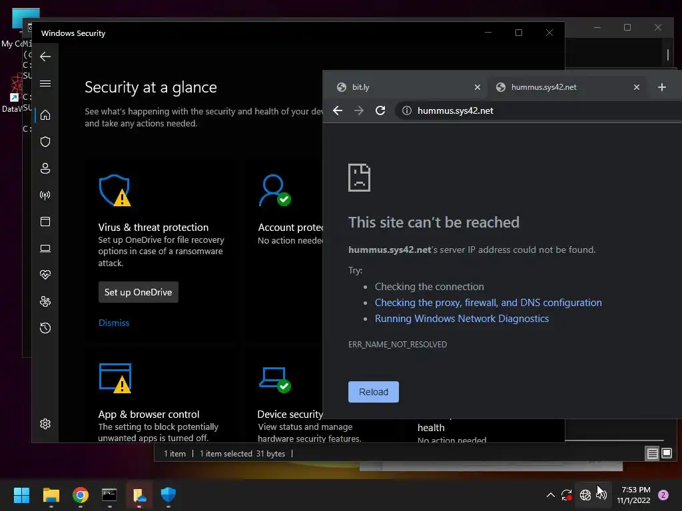Click Chrome back arrow
The image size is (682, 511).
coord(338,111)
